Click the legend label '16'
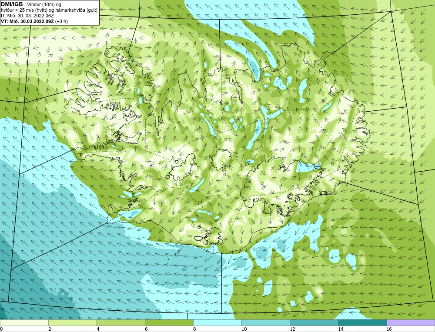This screenshot has width=435, height=332. coord(389,329)
